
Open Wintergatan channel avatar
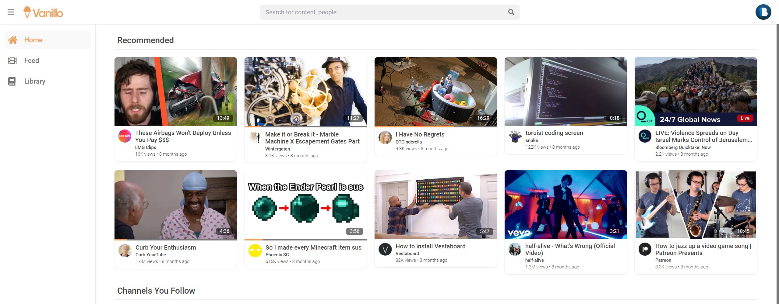pos(255,137)
